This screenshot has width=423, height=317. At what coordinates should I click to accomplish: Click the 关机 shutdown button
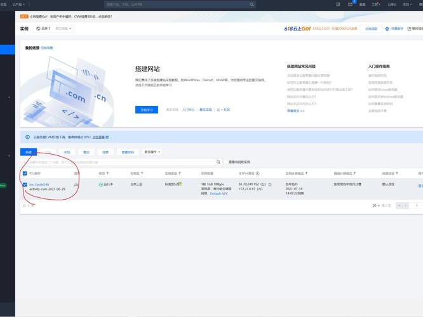(x=67, y=152)
